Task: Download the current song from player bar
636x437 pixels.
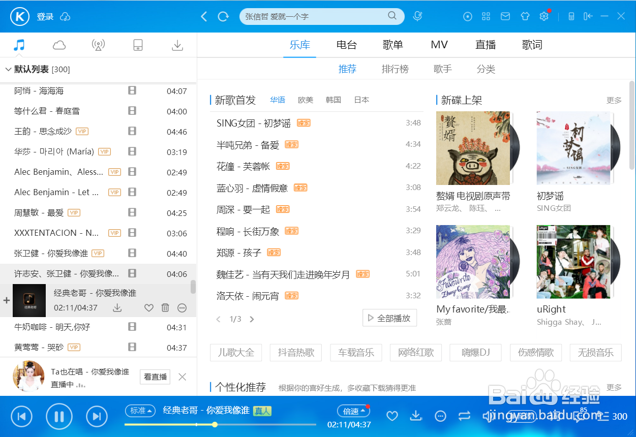Action: (416, 416)
